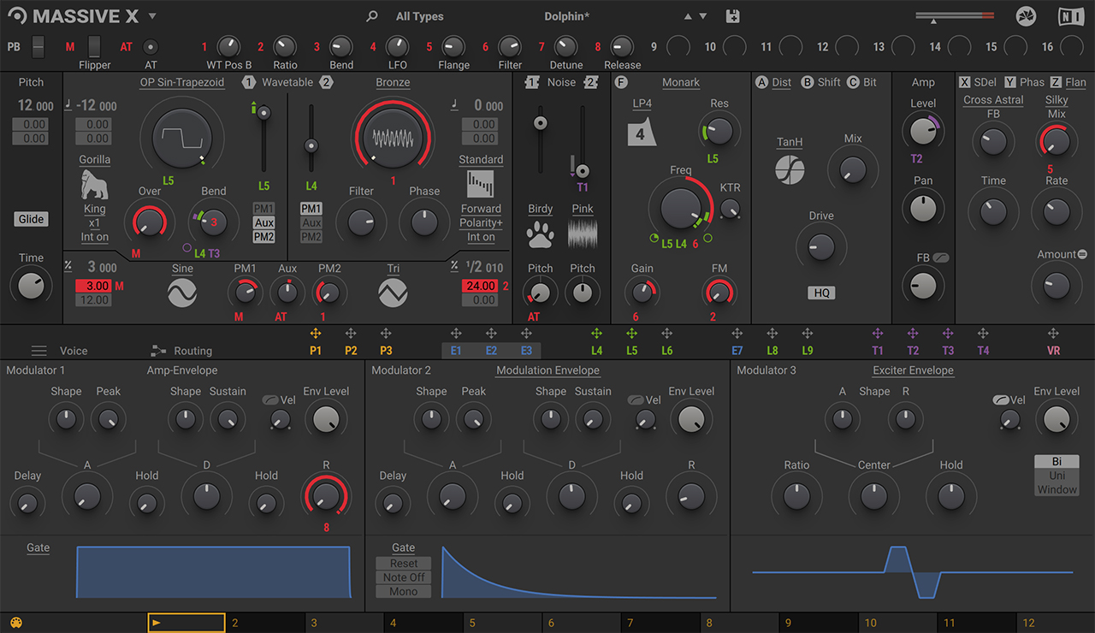The image size is (1095, 633).
Task: Open the All Types preset filter
Action: tap(420, 16)
